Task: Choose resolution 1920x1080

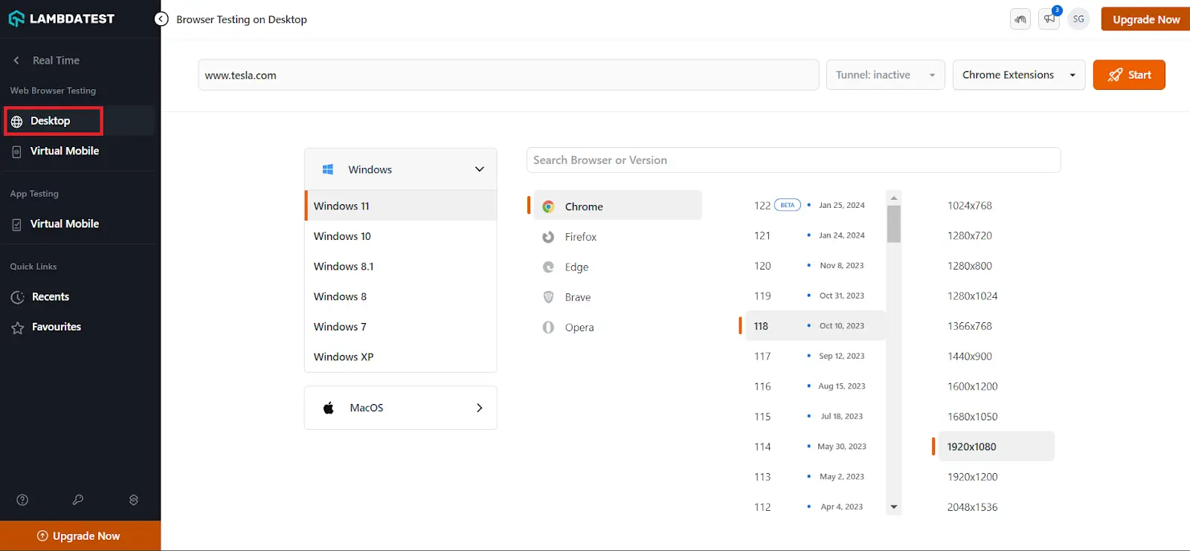Action: tap(996, 446)
